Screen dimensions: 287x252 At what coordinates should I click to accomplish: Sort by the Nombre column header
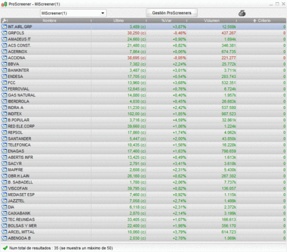(49, 21)
